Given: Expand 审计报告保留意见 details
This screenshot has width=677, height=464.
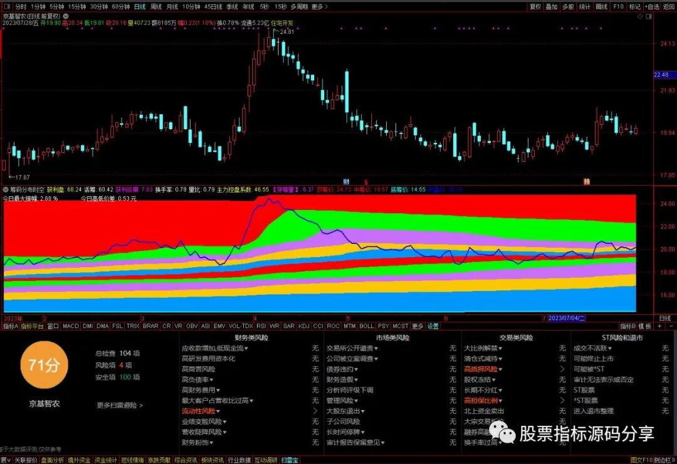Looking at the screenshot, I should (x=355, y=443).
